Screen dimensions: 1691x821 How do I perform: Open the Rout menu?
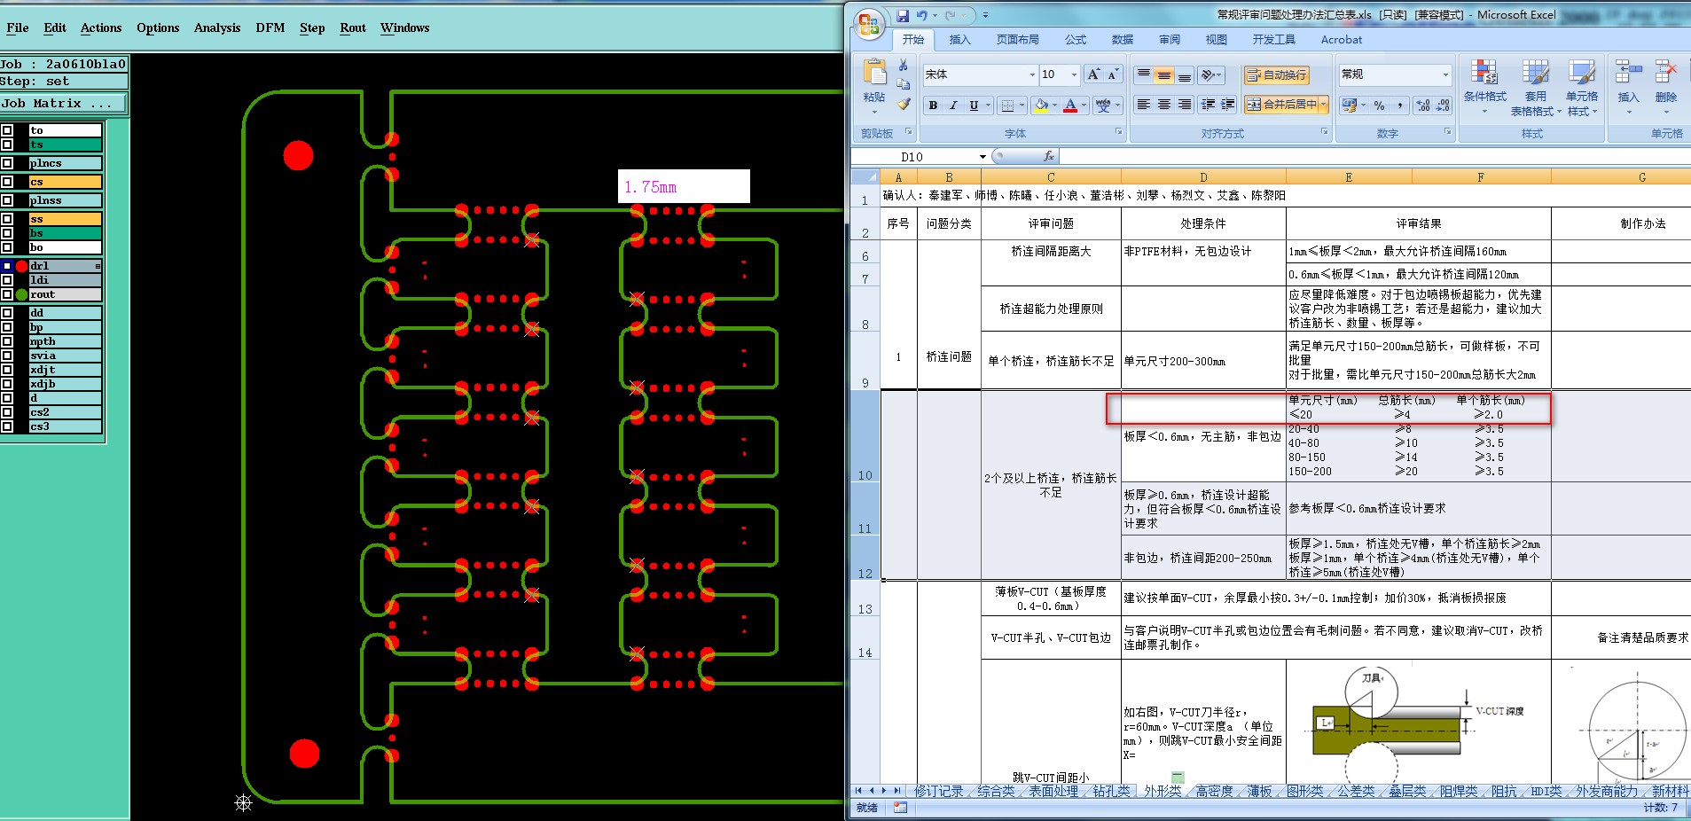point(353,27)
